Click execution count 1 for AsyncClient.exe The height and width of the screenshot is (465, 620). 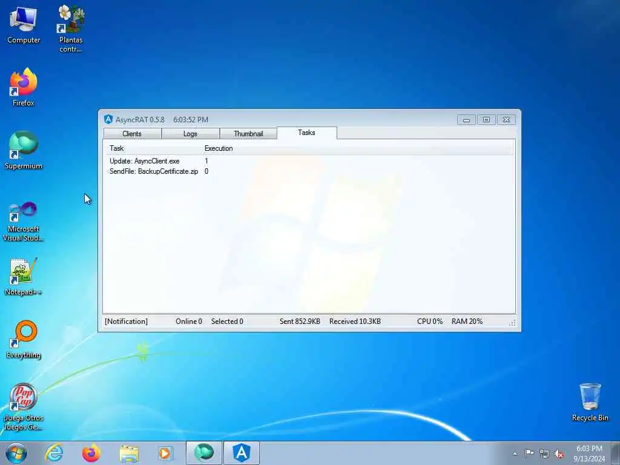(x=206, y=161)
